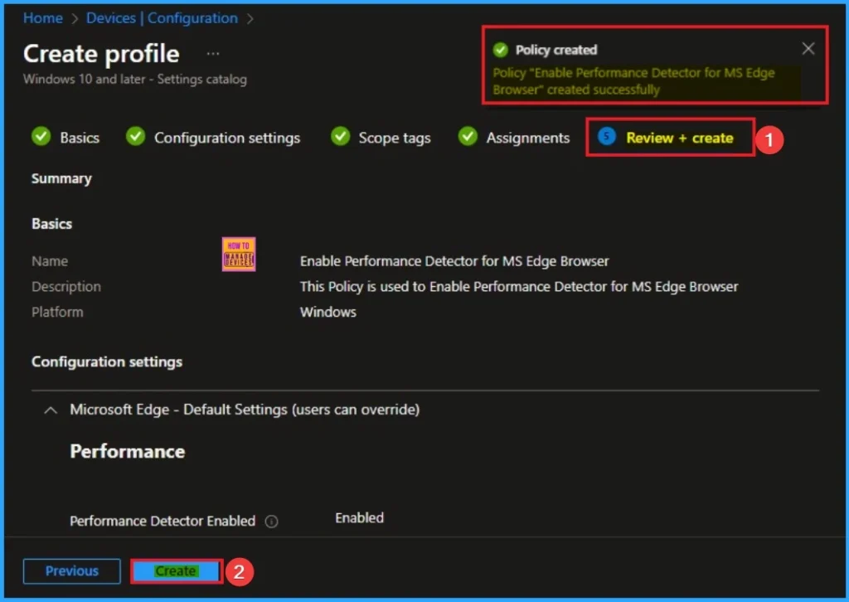849x602 pixels.
Task: Open the ellipsis menu beside Create profile
Action: tap(213, 53)
